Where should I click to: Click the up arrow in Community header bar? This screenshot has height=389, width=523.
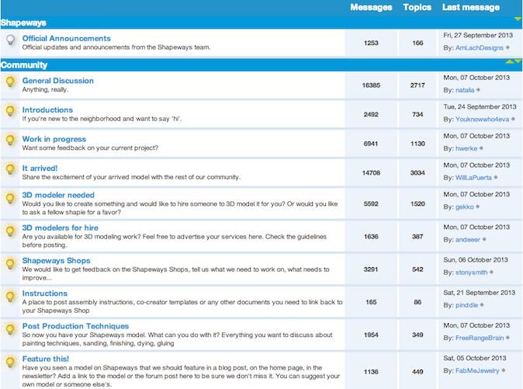click(508, 61)
